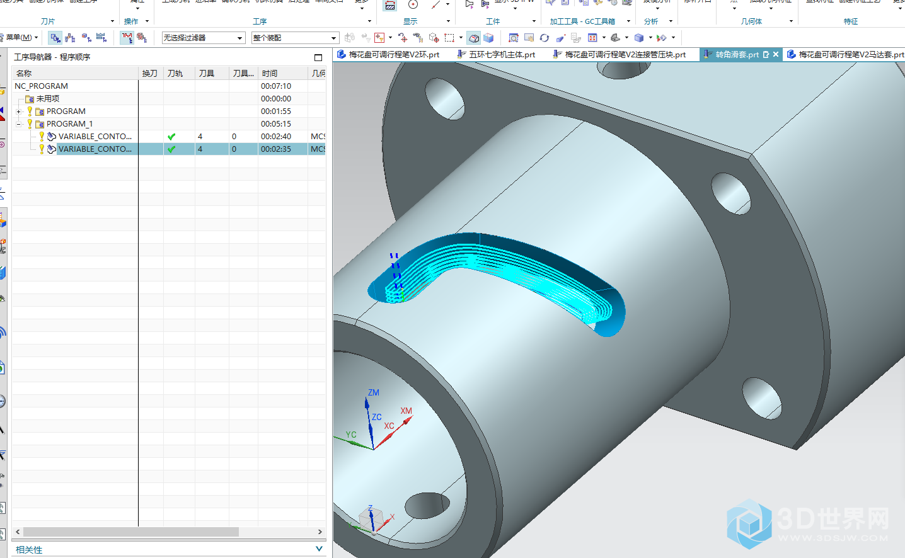Open the 整个装配 scope dropdown
Image resolution: width=905 pixels, height=558 pixels.
(295, 38)
